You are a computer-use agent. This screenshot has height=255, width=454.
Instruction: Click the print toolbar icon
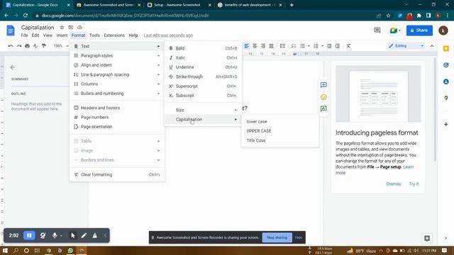click(27, 46)
